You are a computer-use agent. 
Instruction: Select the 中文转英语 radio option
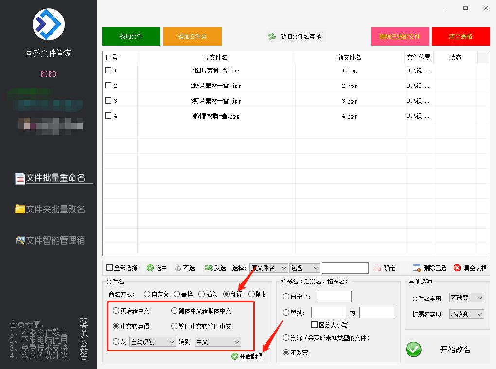point(115,326)
